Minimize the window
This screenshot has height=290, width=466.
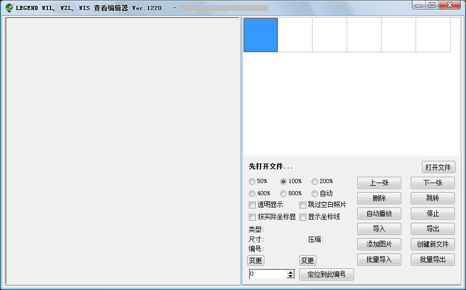click(x=419, y=5)
